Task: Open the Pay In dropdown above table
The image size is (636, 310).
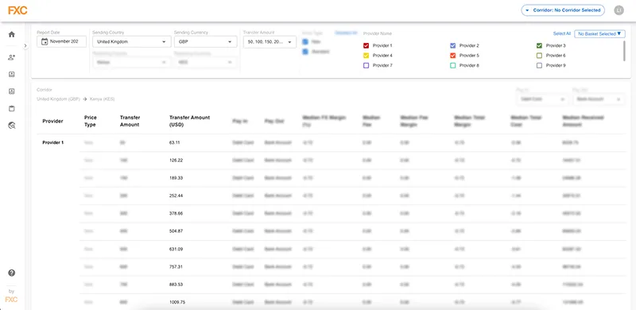Action: coord(542,99)
